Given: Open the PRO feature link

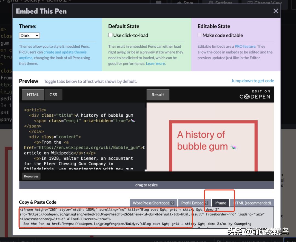Looking at the screenshot, I should pyautogui.click(x=245, y=46).
